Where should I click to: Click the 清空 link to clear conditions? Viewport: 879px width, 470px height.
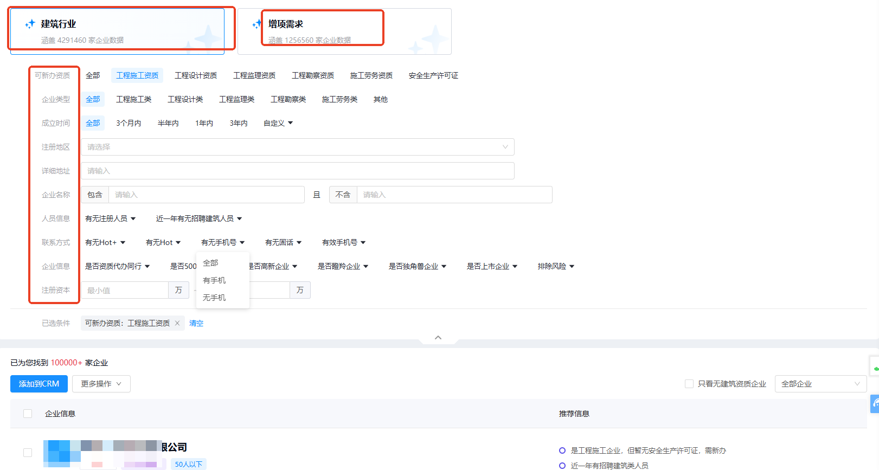[x=196, y=323]
